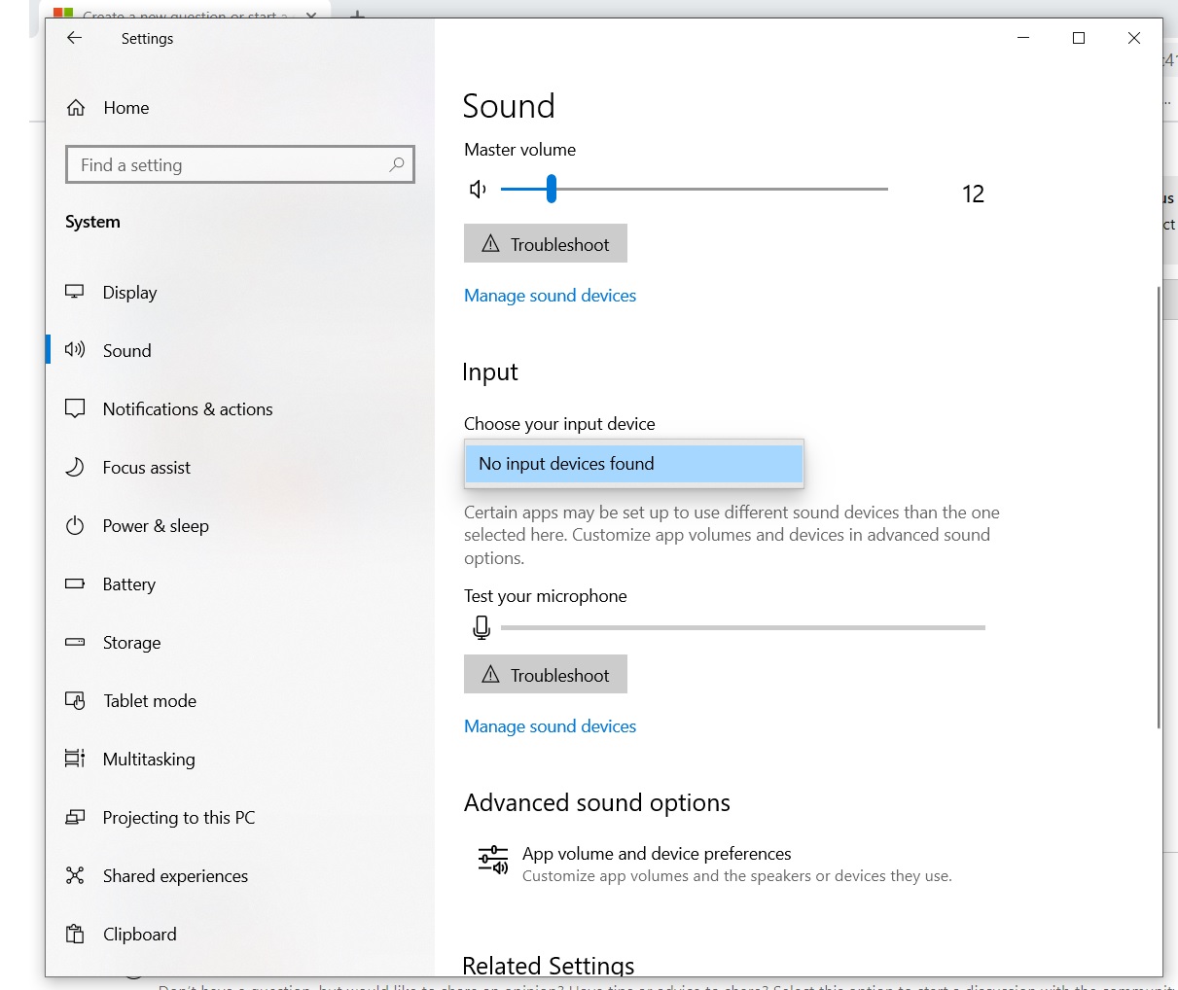Click the master volume slider thumb
Viewport: 1178px width, 990px height.
[x=552, y=189]
